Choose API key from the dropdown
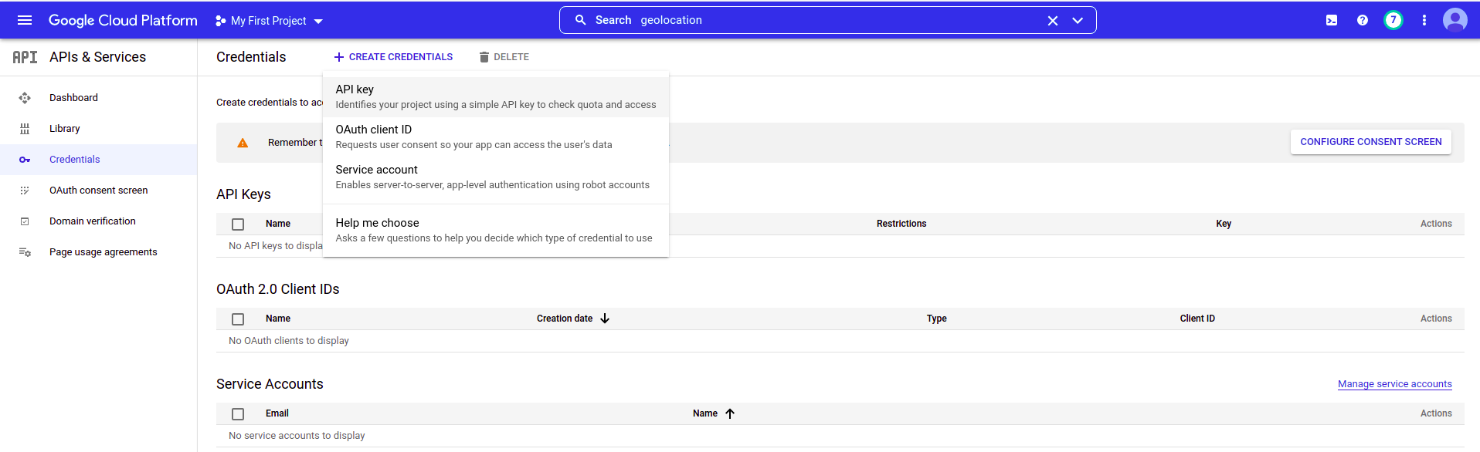The image size is (1480, 452). point(496,97)
